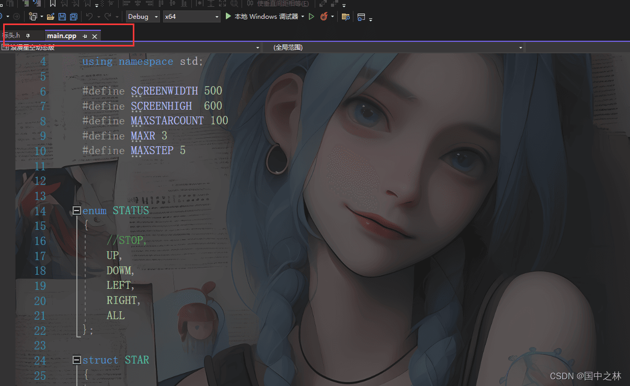
Task: Click the DOWM enum value
Action: pyautogui.click(x=121, y=271)
